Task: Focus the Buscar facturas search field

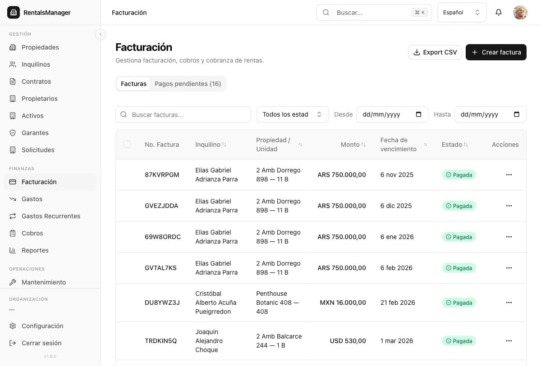Action: (x=189, y=114)
